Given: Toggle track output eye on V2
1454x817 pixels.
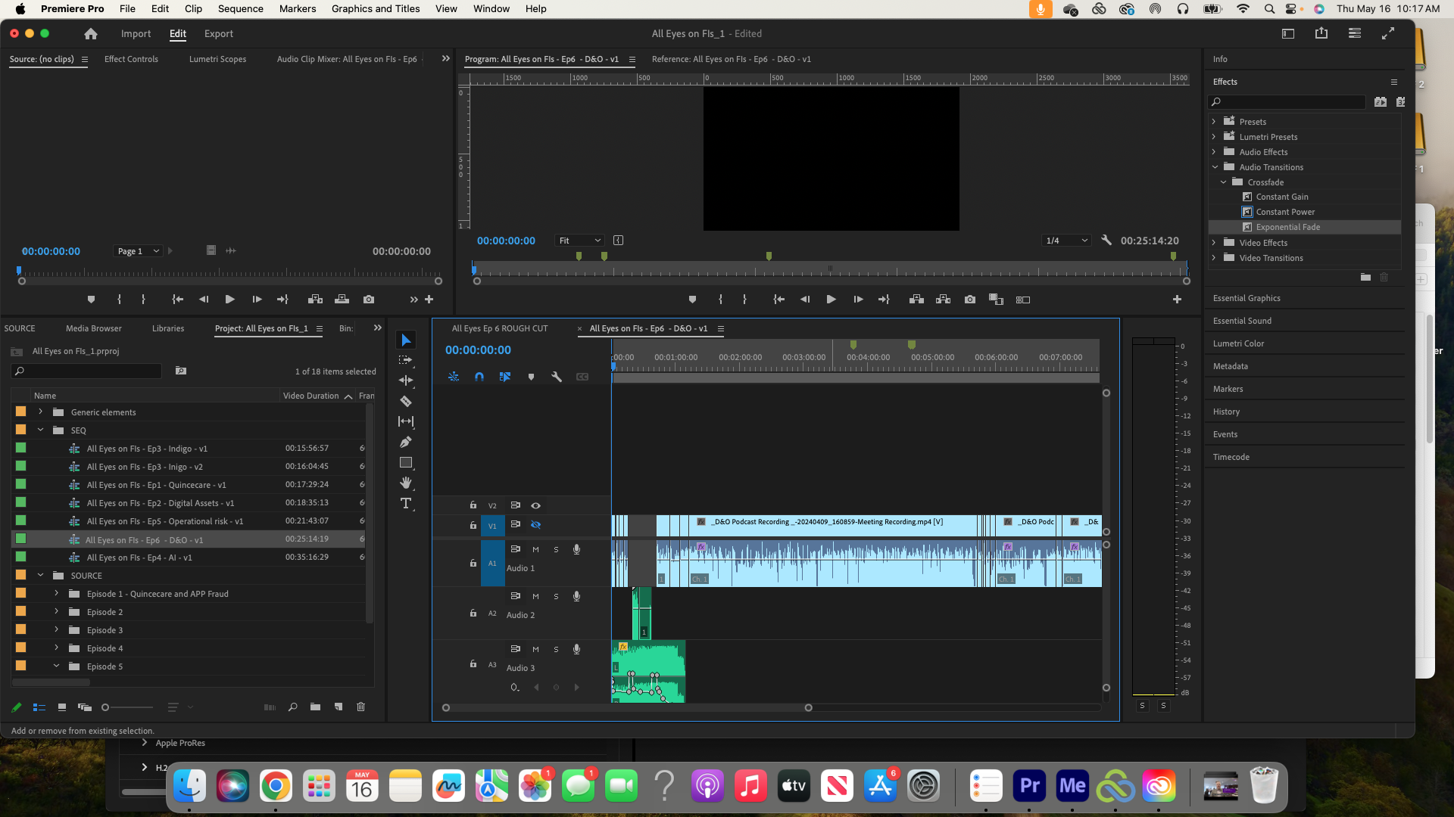Looking at the screenshot, I should click(536, 505).
